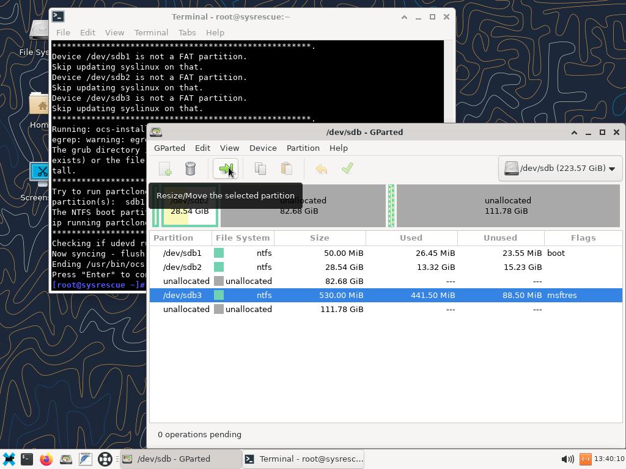Open the /dev/sdb device selector dropdown
The height and width of the screenshot is (469, 626).
(560, 169)
